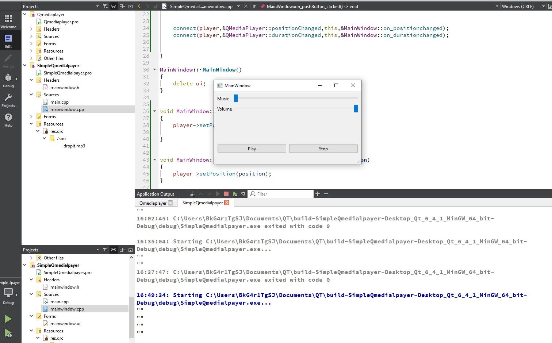The height and width of the screenshot is (343, 552).
Task: Go back in editor navigation history
Action: click(x=139, y=6)
